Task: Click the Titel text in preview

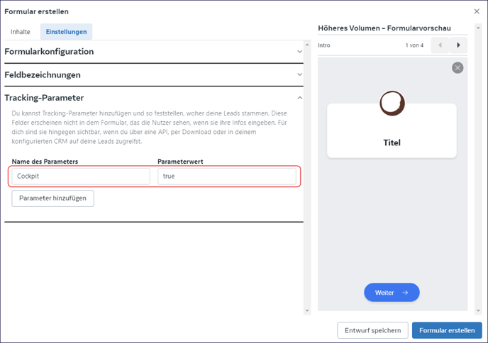Action: coord(392,142)
